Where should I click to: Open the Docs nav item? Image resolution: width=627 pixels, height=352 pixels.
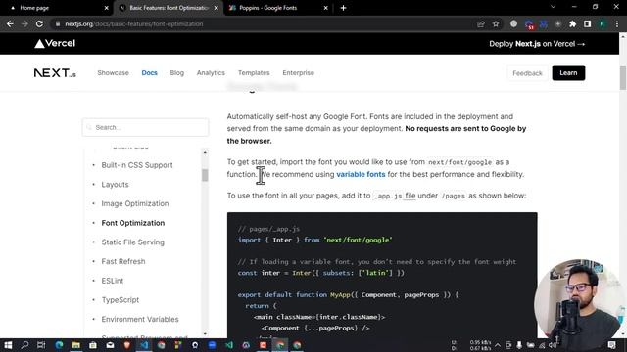pos(149,73)
